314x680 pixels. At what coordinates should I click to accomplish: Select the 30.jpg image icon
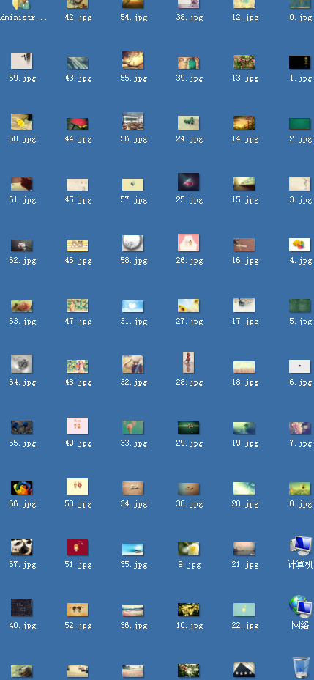coord(188,489)
